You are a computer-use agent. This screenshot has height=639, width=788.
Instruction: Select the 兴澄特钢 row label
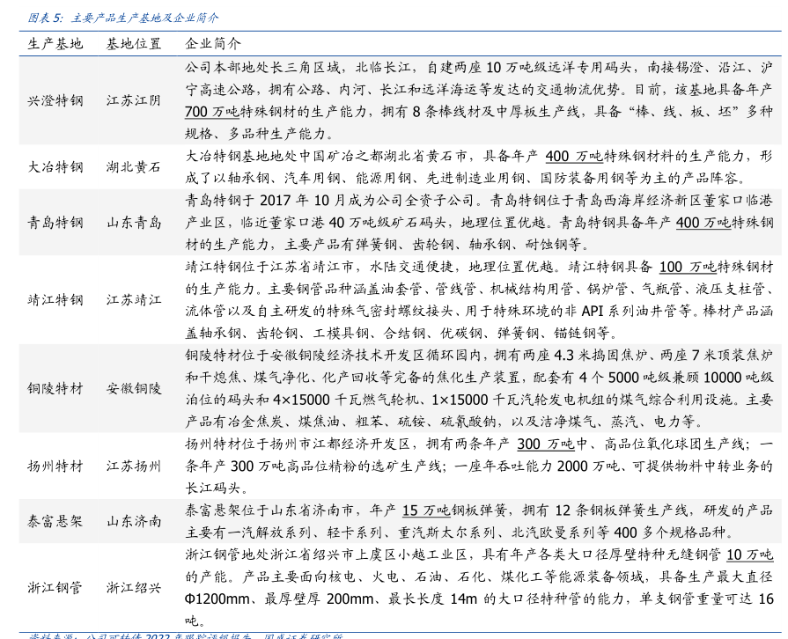tap(55, 101)
